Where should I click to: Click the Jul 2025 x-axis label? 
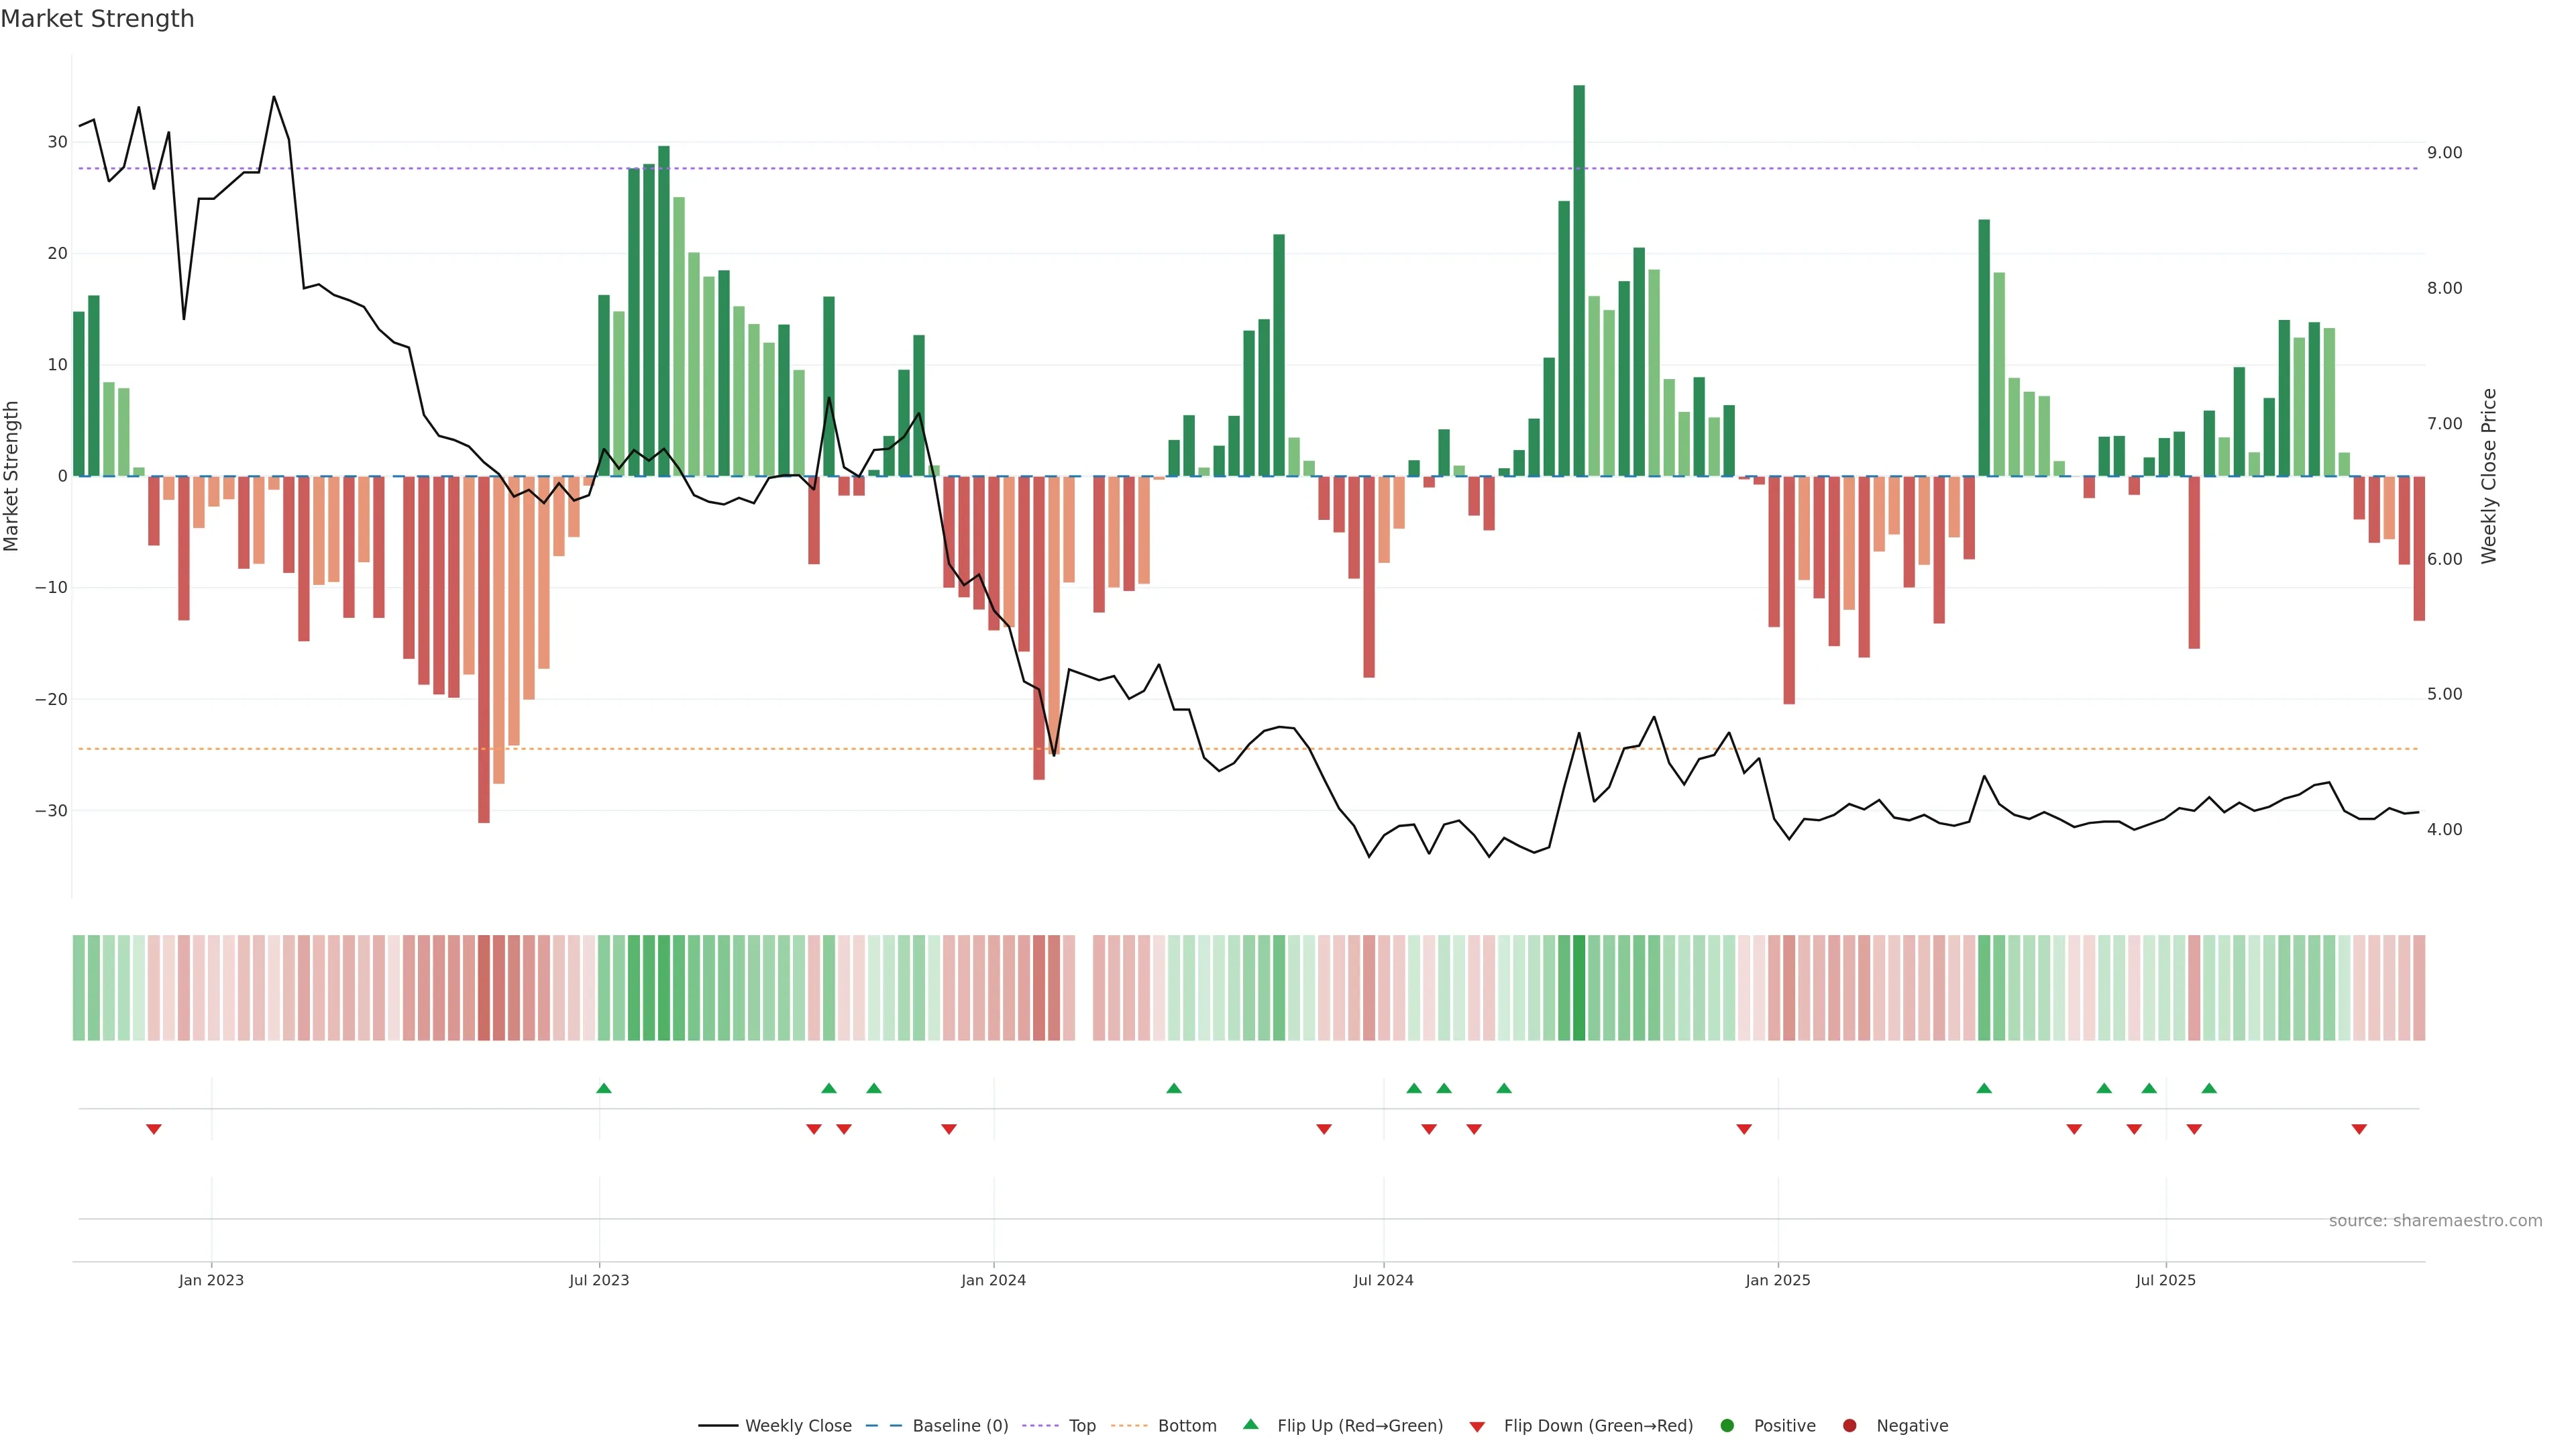2165,1280
